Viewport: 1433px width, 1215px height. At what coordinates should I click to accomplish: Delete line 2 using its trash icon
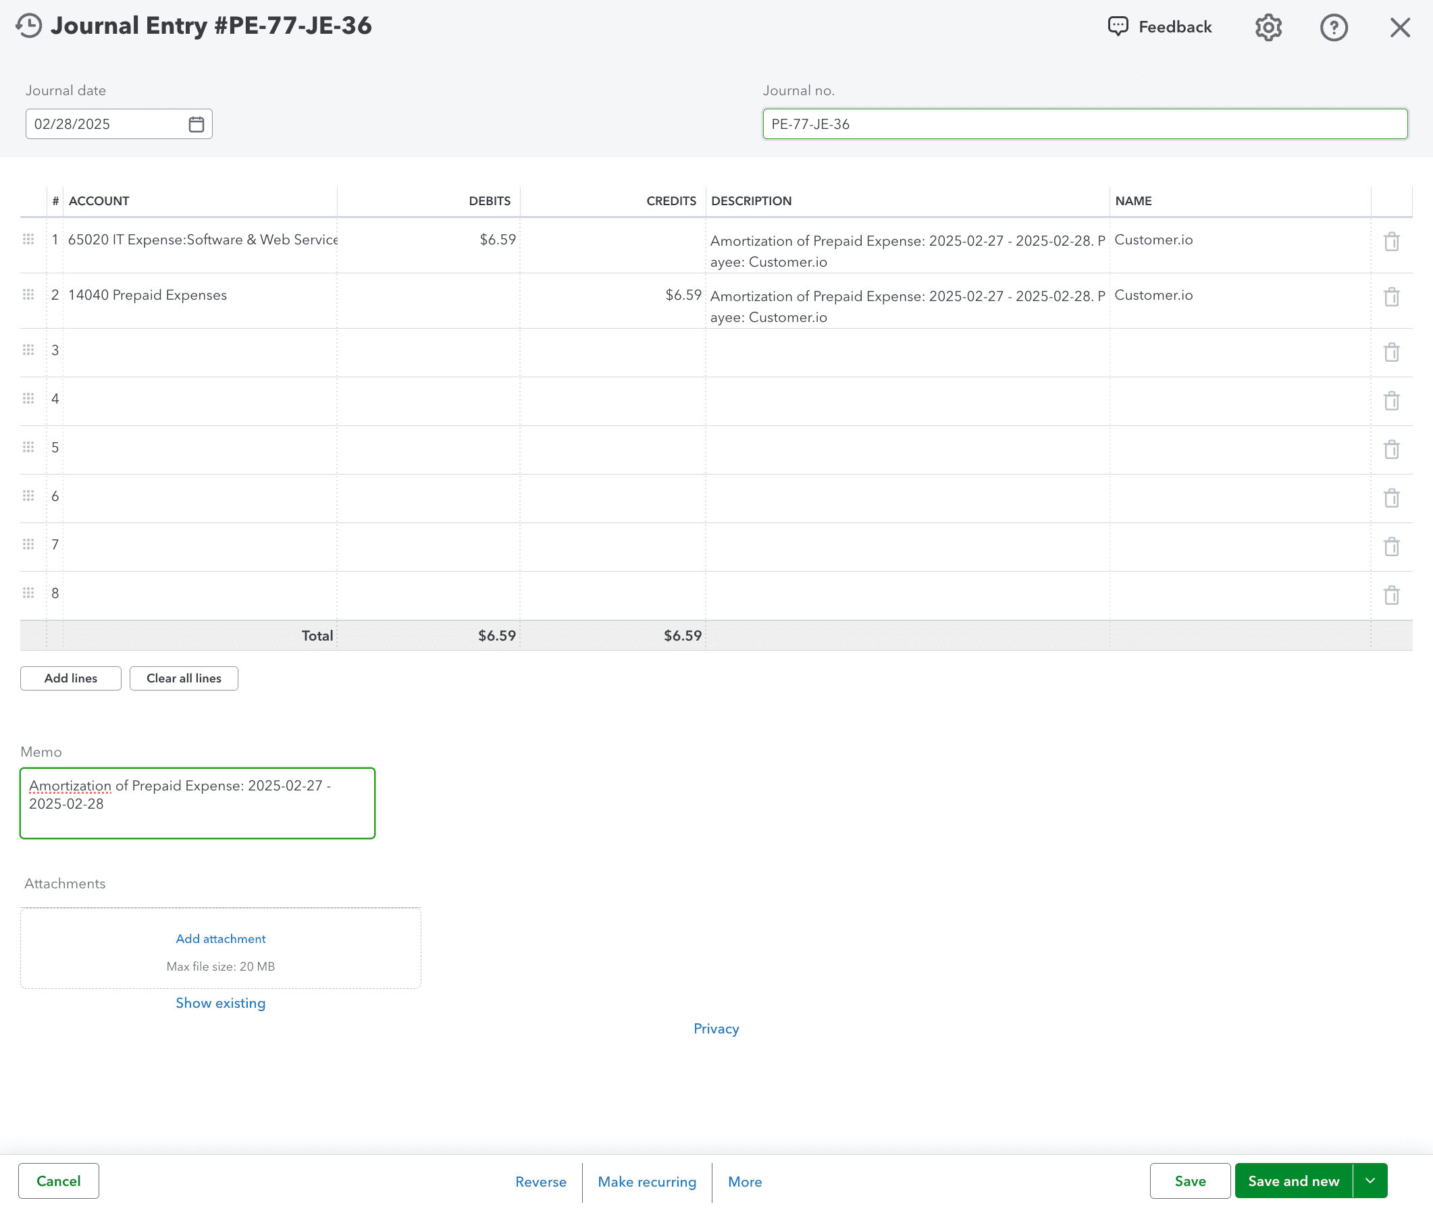[1392, 297]
